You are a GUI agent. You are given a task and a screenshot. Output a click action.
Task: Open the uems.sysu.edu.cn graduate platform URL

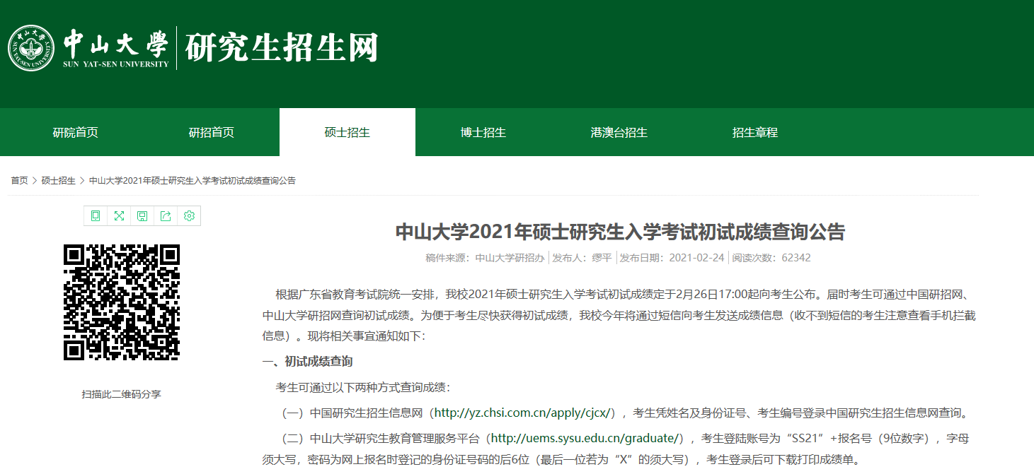pyautogui.click(x=586, y=439)
